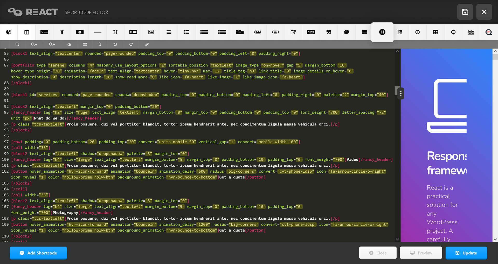Click the first stacked-bars accordion icon
Viewport: 498px width, 264px height.
pyautogui.click(x=204, y=32)
